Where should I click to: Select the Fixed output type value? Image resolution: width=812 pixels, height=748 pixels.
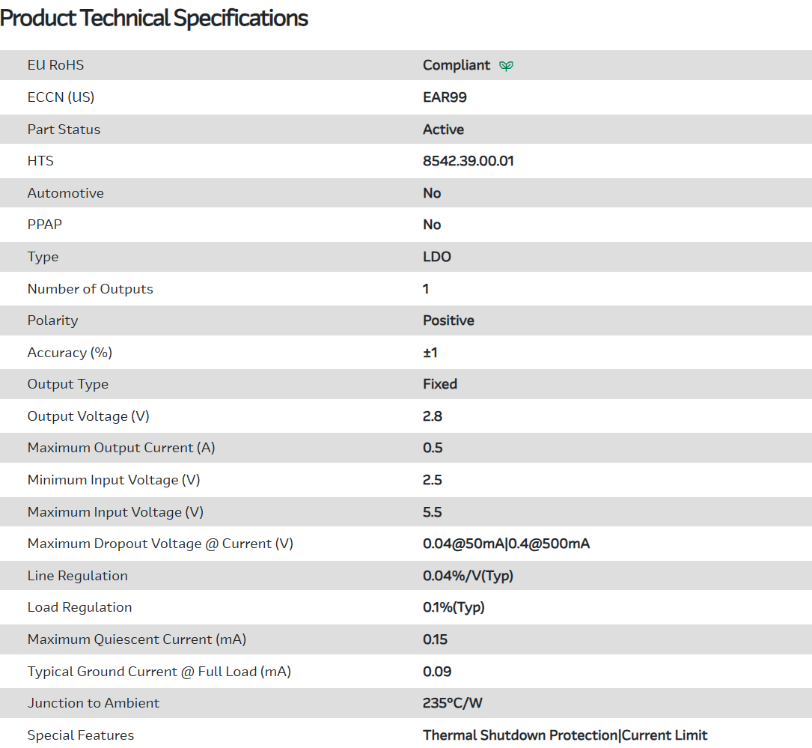click(440, 384)
